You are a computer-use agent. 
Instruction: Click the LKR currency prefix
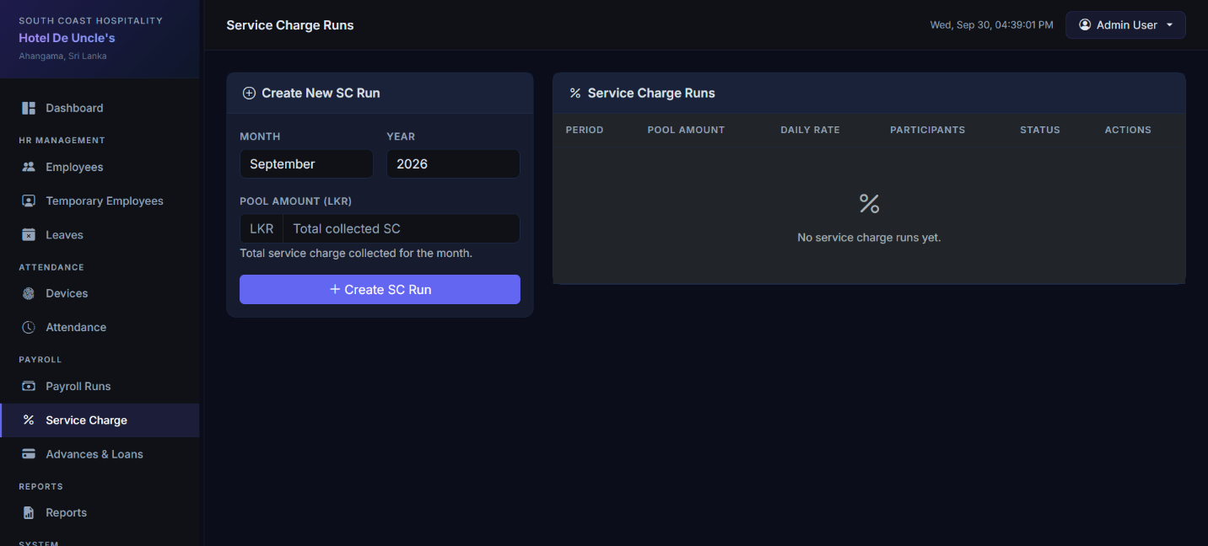(262, 228)
